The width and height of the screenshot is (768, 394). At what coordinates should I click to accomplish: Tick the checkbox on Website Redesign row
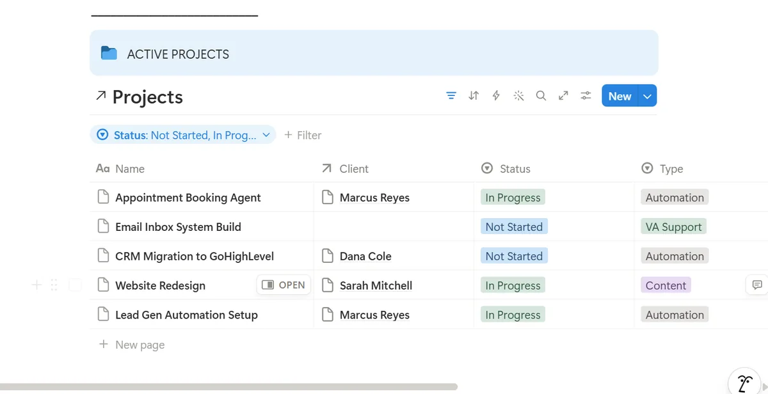[75, 285]
